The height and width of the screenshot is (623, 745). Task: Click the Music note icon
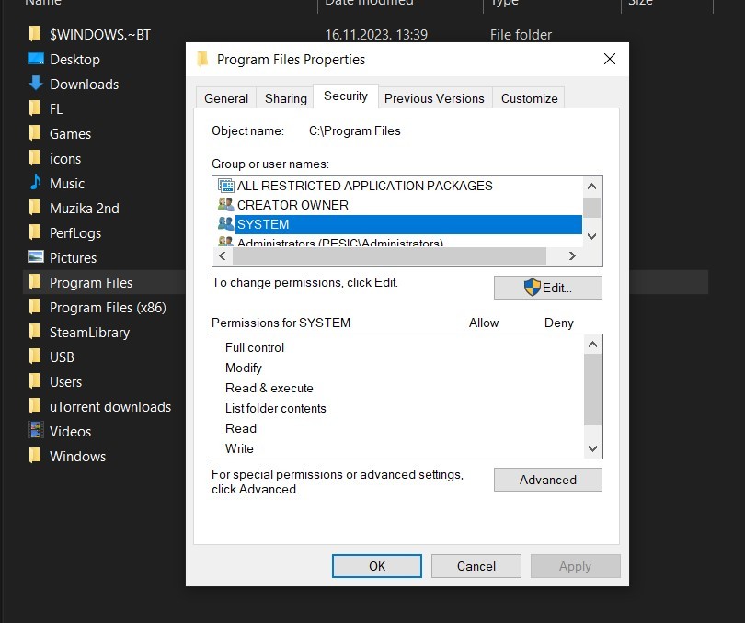click(x=36, y=183)
